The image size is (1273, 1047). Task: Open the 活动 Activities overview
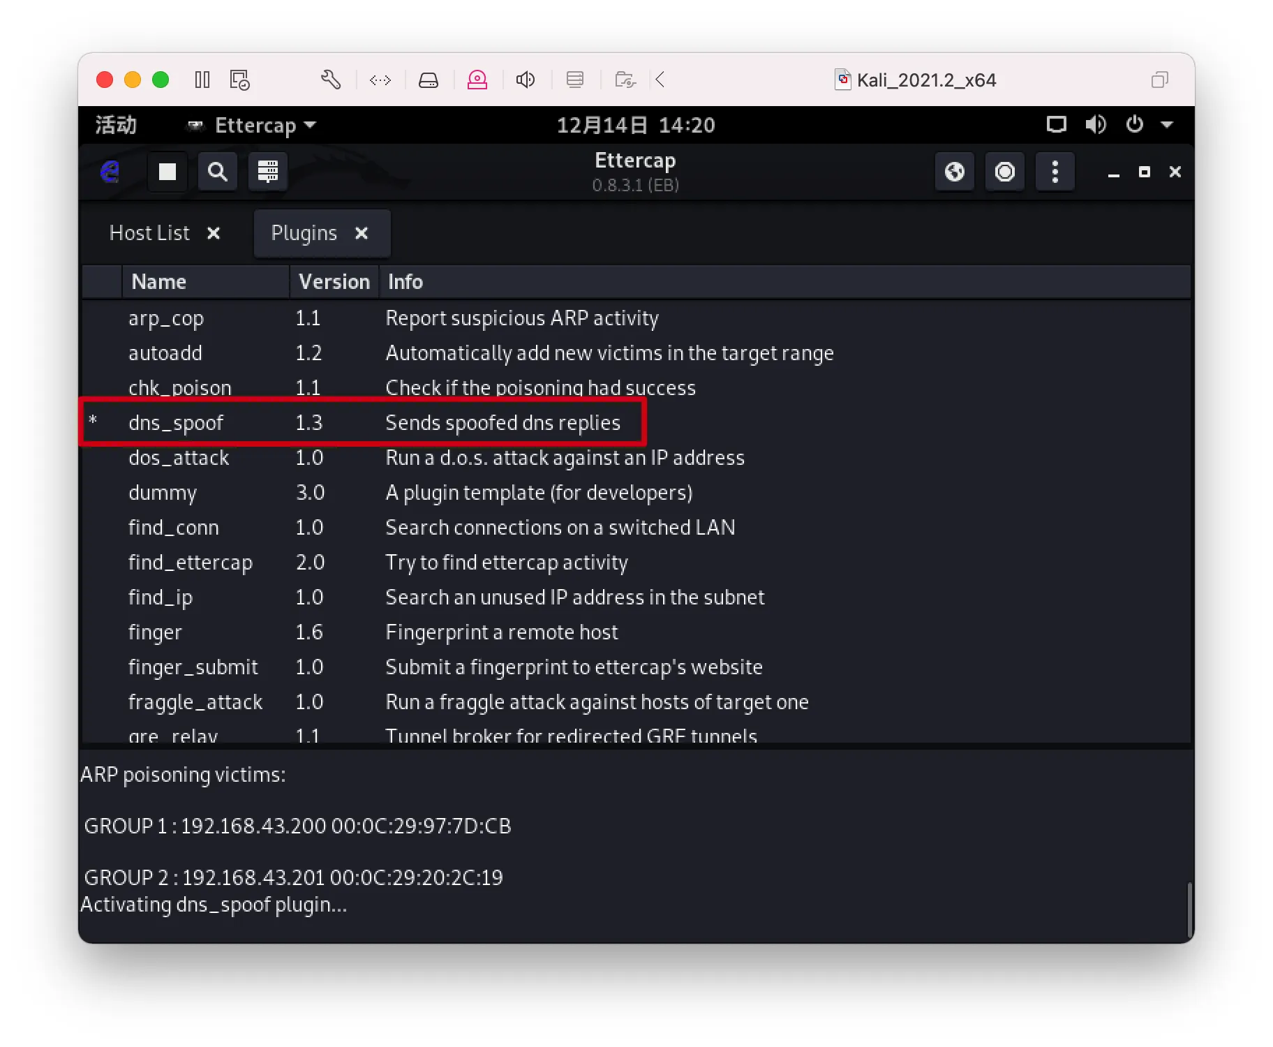click(116, 126)
